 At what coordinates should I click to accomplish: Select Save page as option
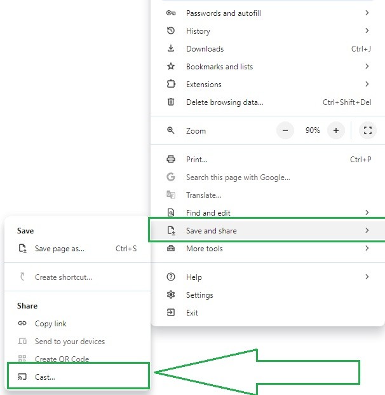(x=78, y=249)
